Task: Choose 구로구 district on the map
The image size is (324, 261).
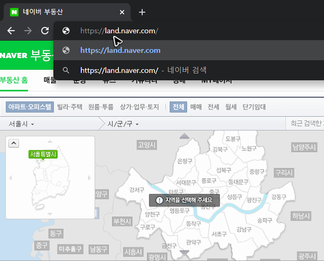Action: coord(148,227)
